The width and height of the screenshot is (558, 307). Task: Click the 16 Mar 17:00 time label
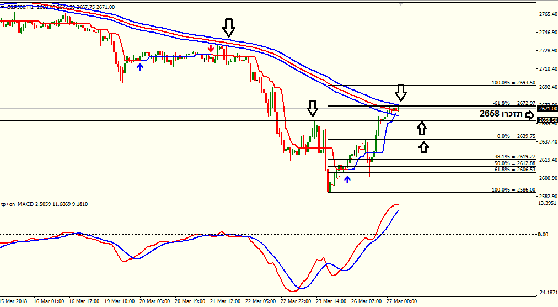click(x=84, y=301)
